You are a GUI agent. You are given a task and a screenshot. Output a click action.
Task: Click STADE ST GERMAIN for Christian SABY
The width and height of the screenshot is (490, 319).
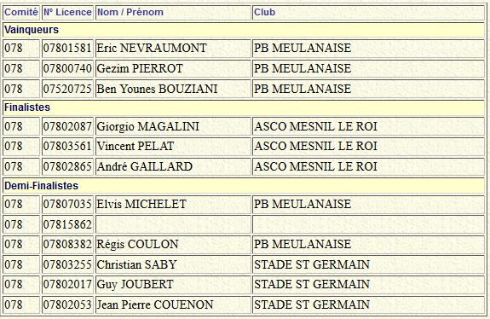(x=312, y=264)
